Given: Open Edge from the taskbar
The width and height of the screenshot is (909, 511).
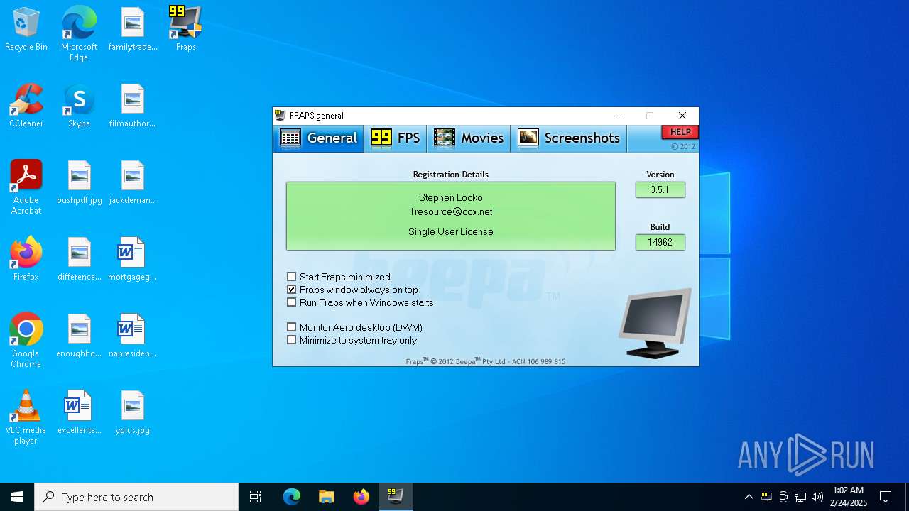Looking at the screenshot, I should (292, 497).
